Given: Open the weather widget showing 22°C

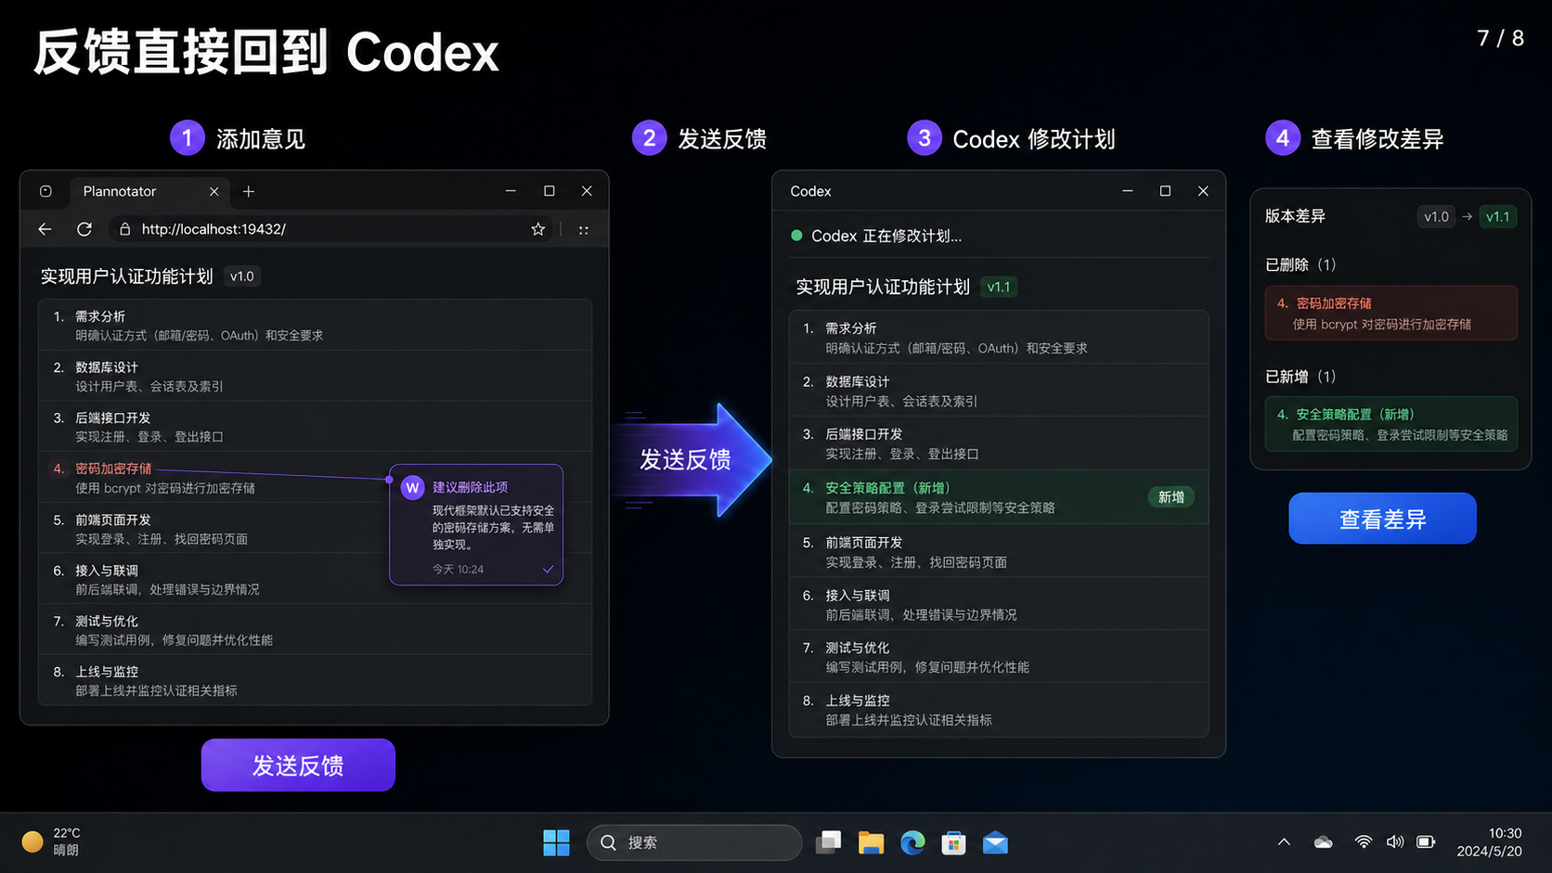Looking at the screenshot, I should coord(52,841).
